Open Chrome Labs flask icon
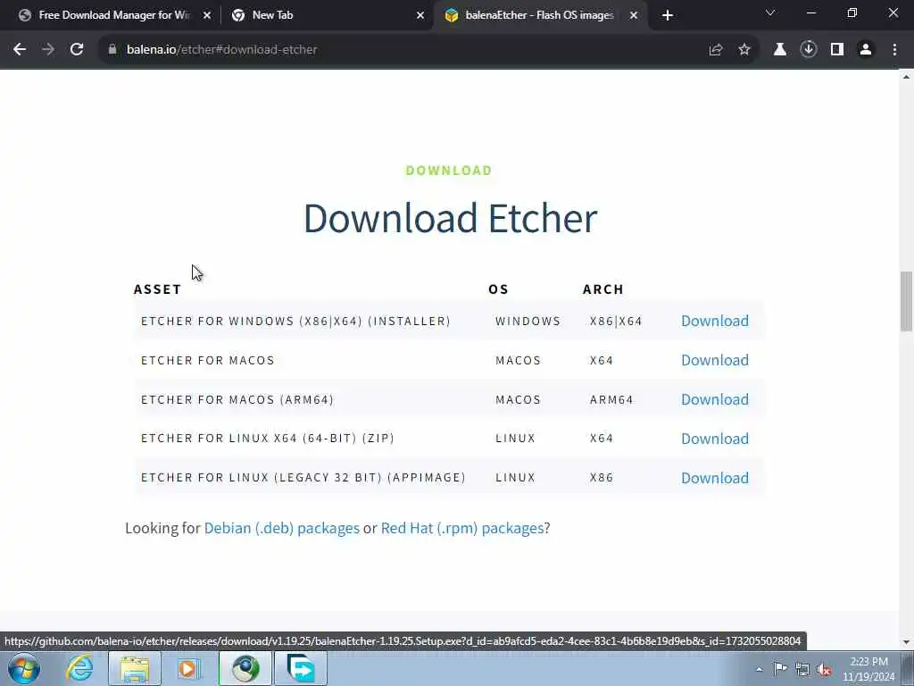Screen dimensions: 914x686 point(779,50)
